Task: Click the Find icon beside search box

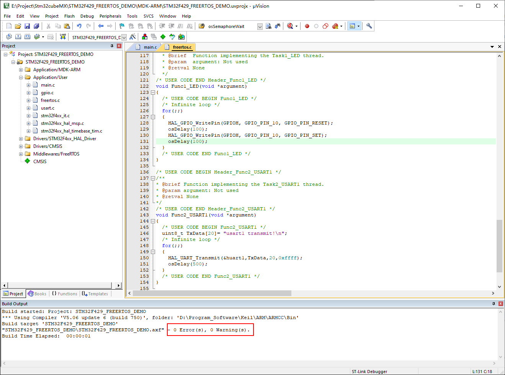Action: pos(268,26)
